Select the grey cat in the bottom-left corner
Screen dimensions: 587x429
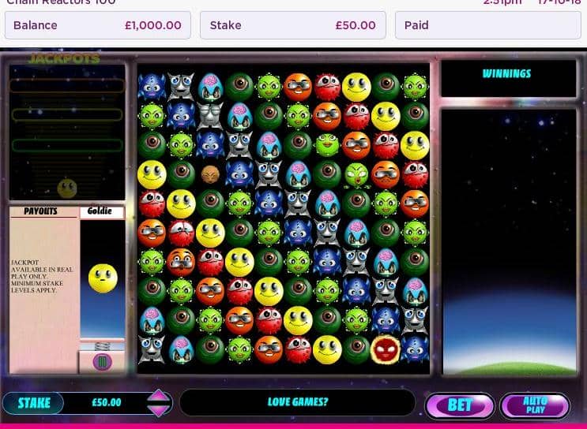(152, 349)
